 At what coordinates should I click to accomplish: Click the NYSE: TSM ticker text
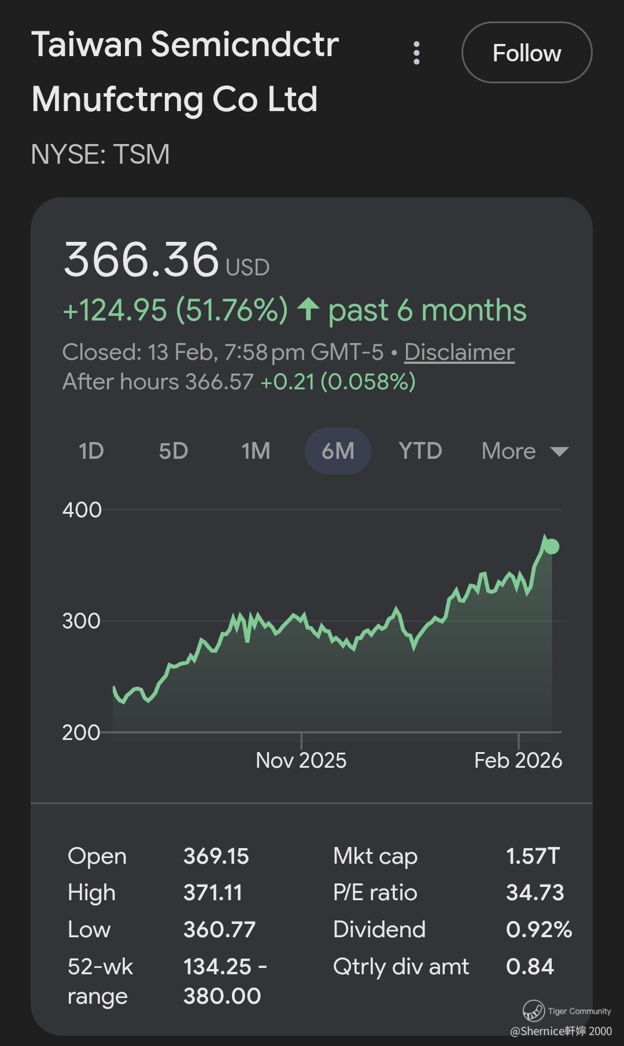pos(100,154)
